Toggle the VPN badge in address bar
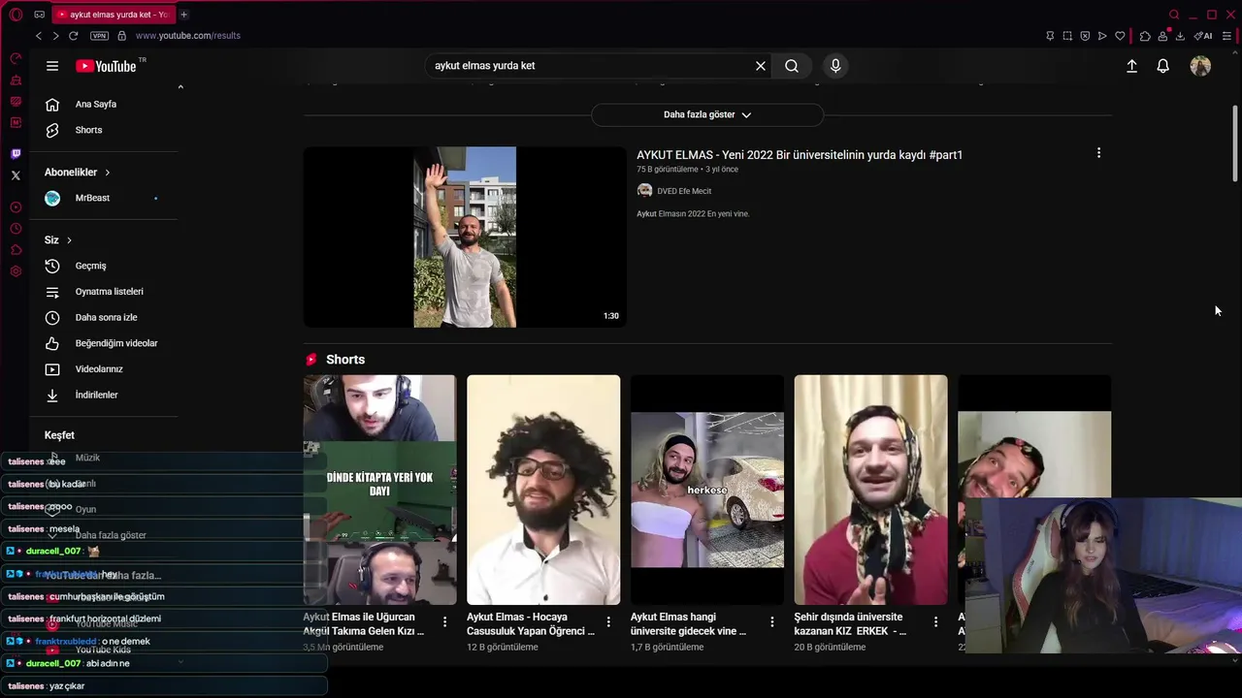This screenshot has width=1242, height=698. coord(99,36)
